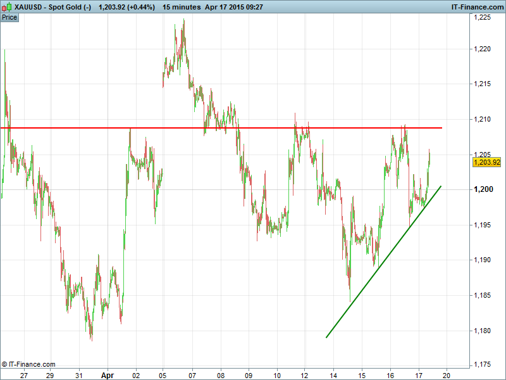
Task: Click the © IT-Finance.com copyright text
Action: [28, 364]
